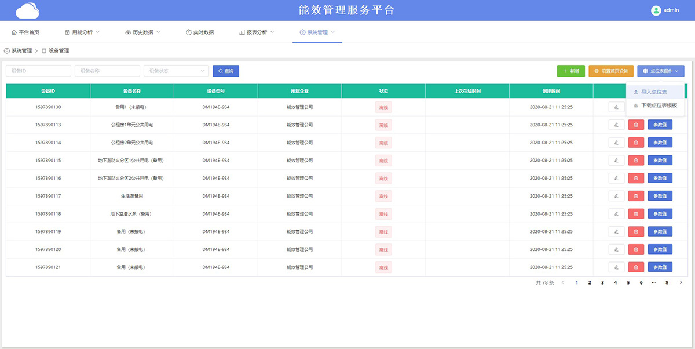Expand the 历史数据 navigation menu

(142, 32)
